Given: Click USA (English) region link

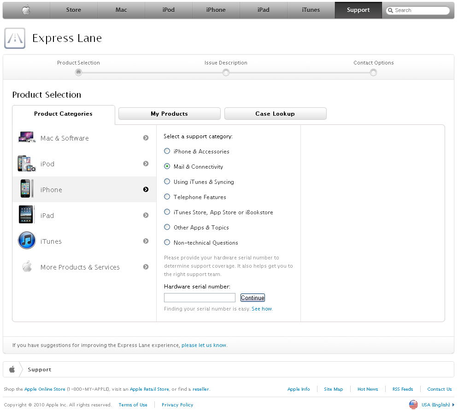Looking at the screenshot, I should tap(435, 405).
